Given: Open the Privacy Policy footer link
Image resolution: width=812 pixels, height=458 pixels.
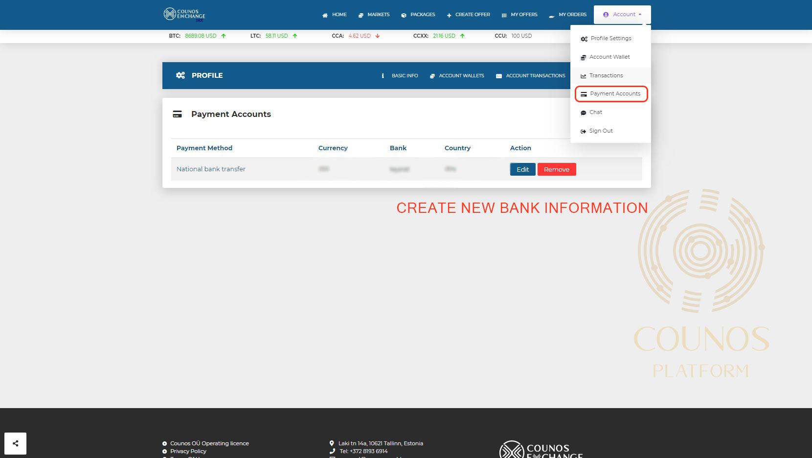Looking at the screenshot, I should pos(188,451).
